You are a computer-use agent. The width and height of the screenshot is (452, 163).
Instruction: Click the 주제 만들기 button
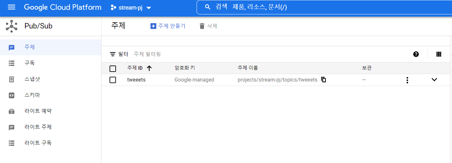168,26
